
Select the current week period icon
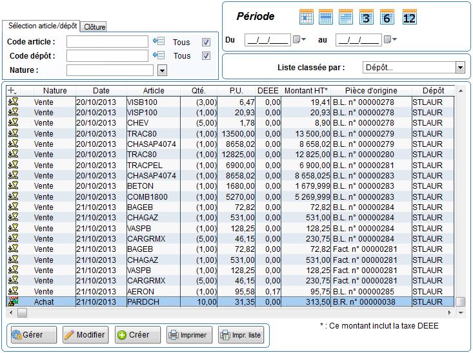326,17
